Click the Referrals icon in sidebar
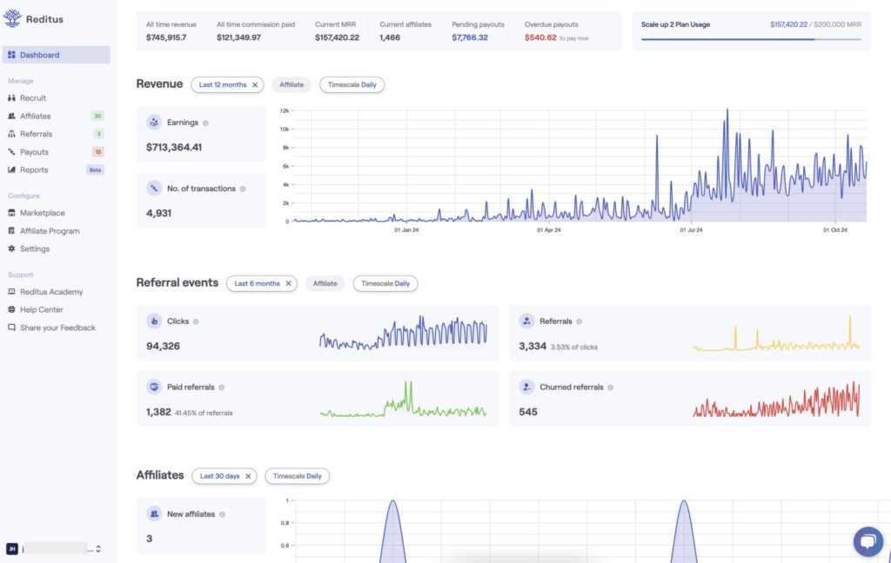 [x=11, y=134]
